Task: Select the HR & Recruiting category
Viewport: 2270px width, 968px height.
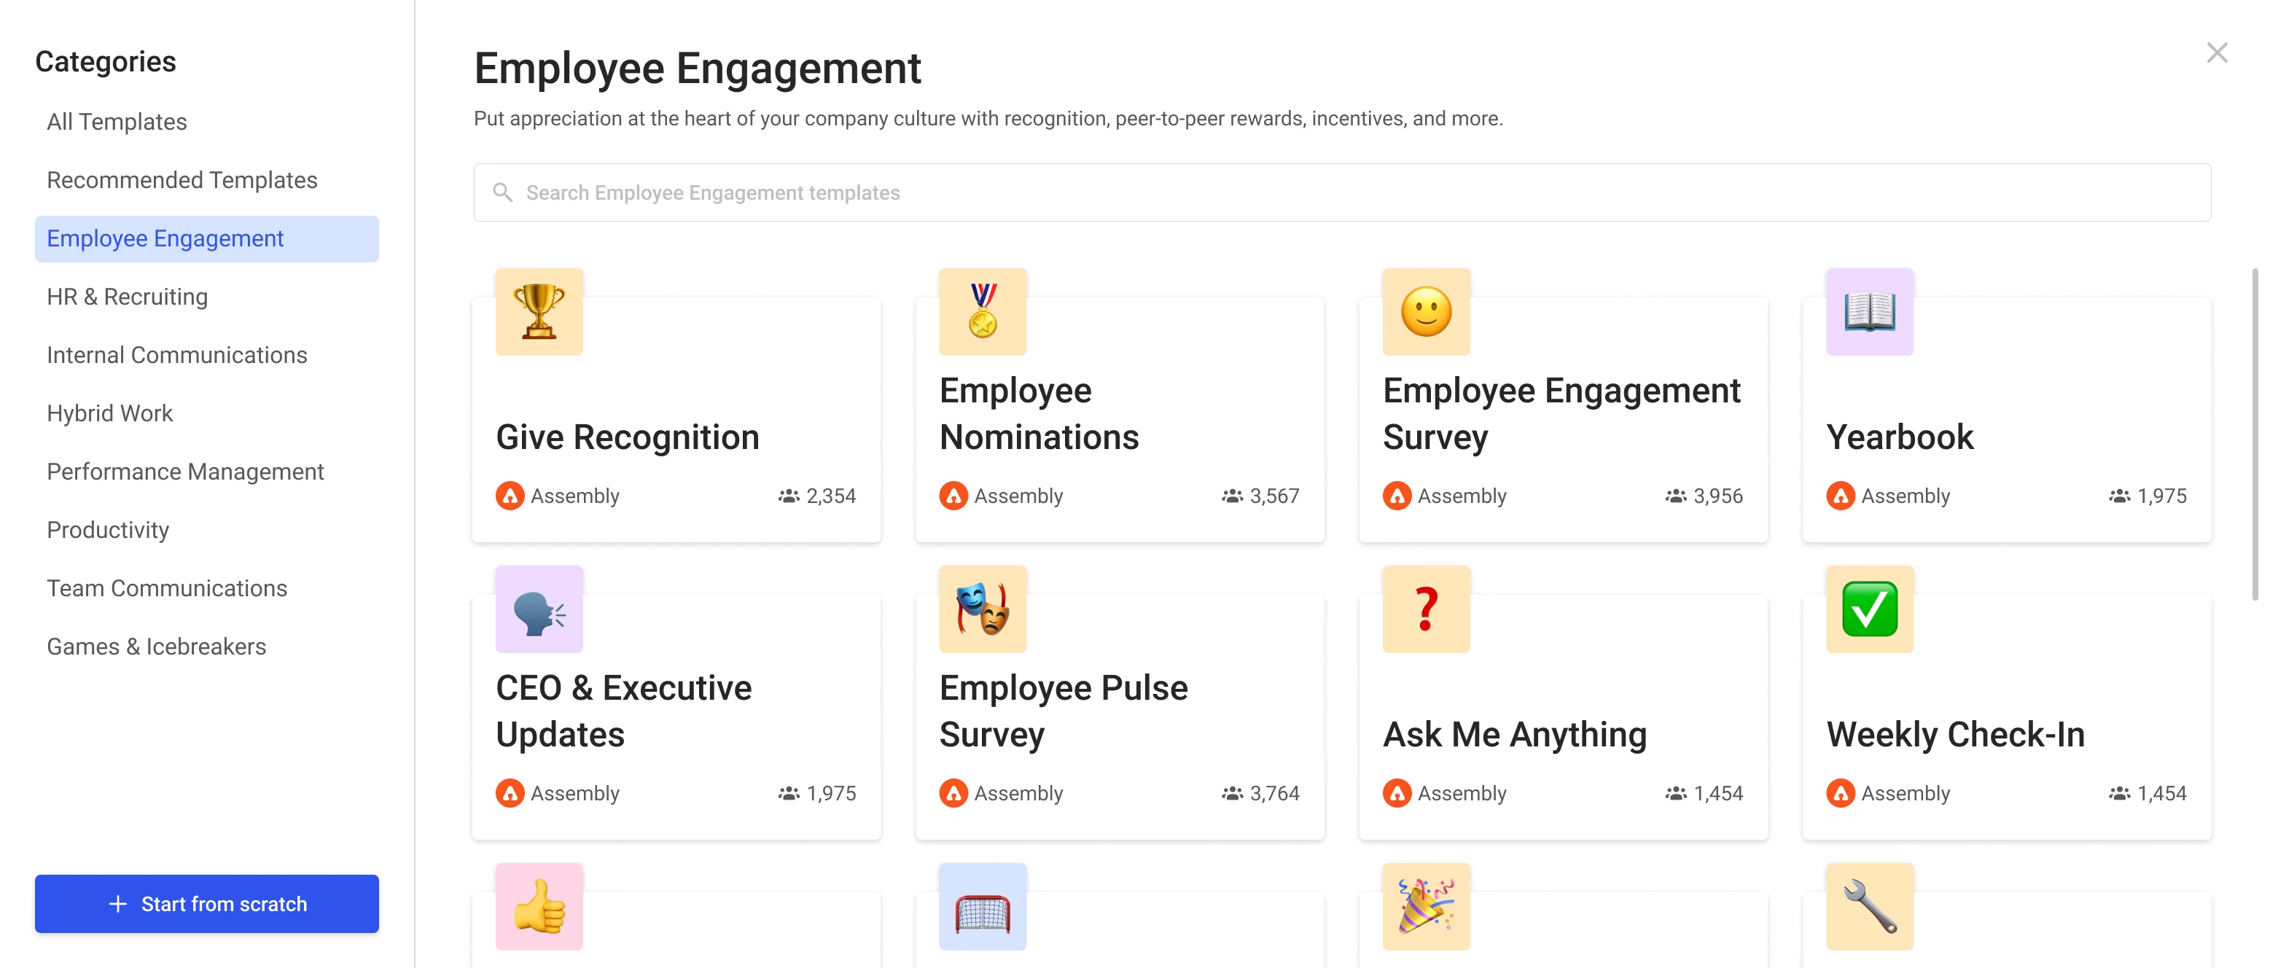Action: 128,297
